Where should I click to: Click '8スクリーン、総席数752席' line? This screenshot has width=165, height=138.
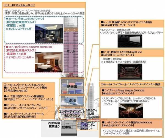(116, 30)
